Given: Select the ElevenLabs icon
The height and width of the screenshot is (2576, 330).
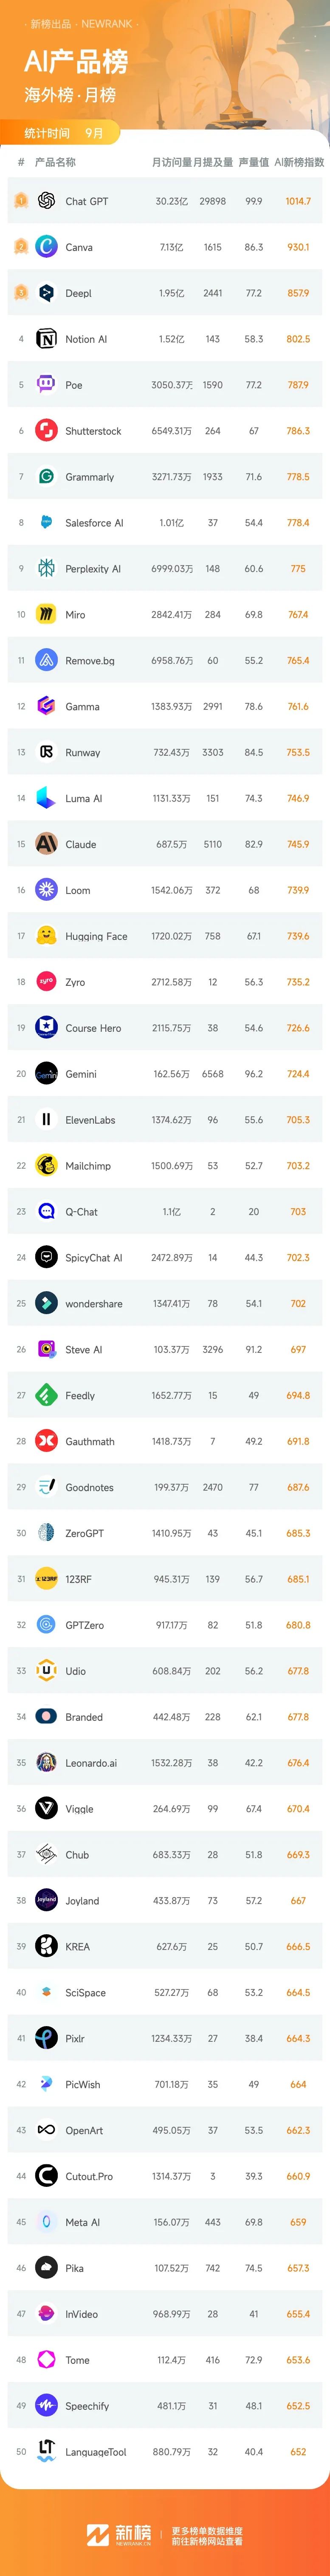Looking at the screenshot, I should click(x=46, y=1120).
